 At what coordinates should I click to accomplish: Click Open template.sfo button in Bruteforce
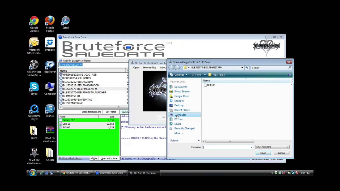pyautogui.click(x=91, y=112)
